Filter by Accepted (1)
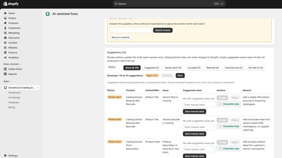Viewport: 282px width, 158px height. [x=194, y=68]
